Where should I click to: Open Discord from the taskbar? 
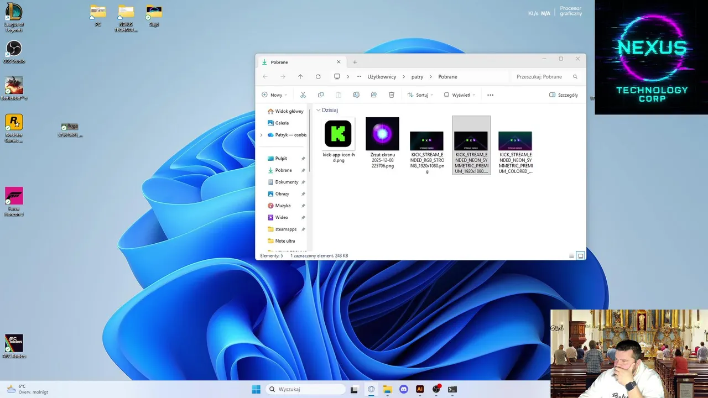(403, 389)
